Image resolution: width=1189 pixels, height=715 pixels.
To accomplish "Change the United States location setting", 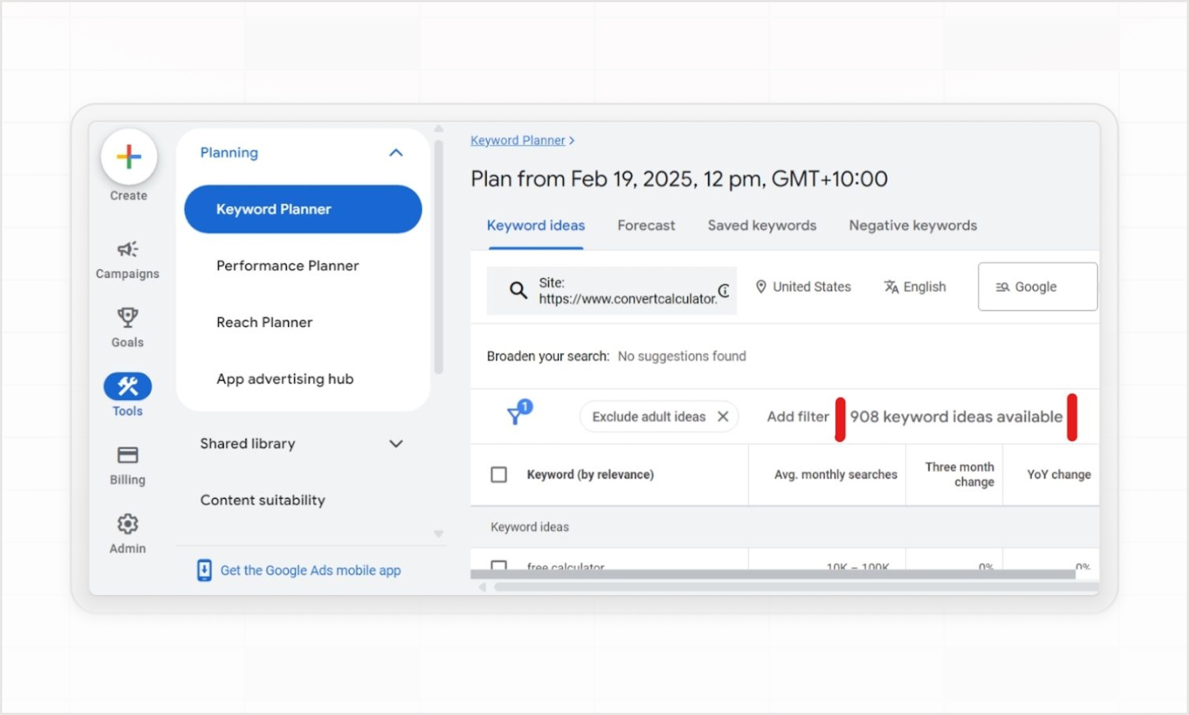I will (803, 287).
